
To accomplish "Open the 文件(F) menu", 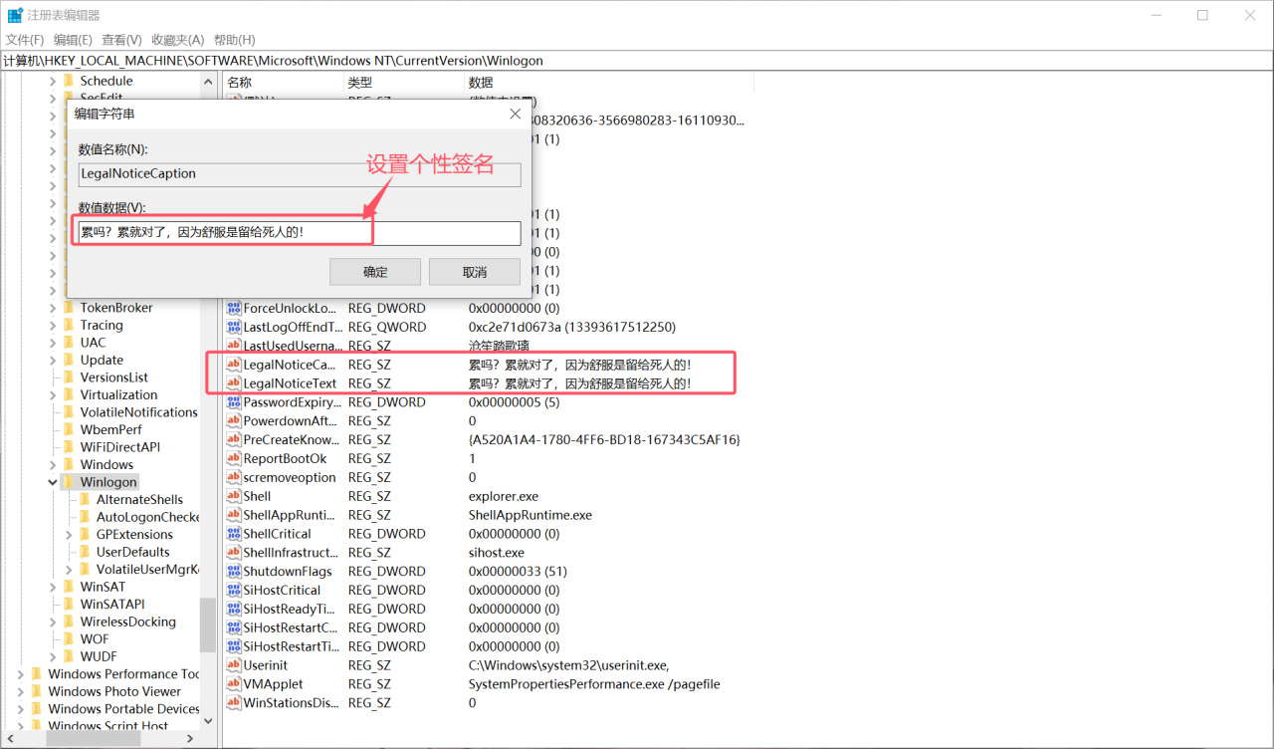I will pos(25,40).
